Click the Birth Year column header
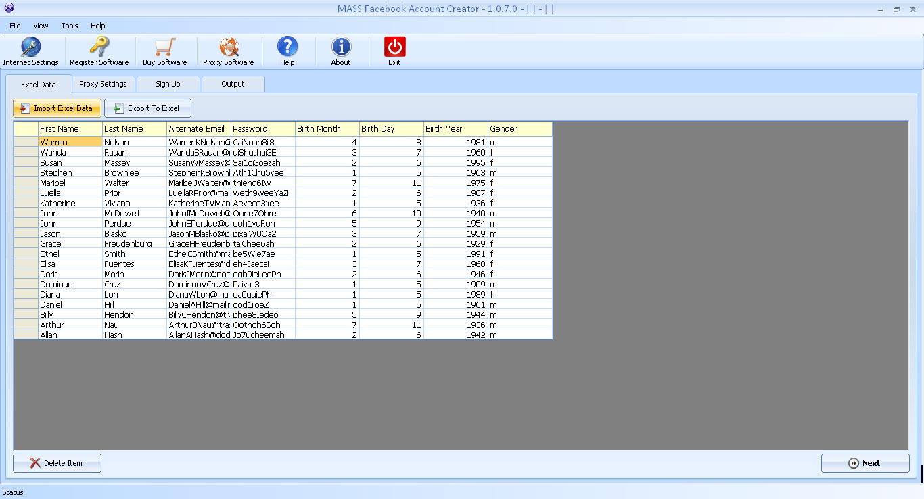Image resolution: width=924 pixels, height=499 pixels. 455,129
